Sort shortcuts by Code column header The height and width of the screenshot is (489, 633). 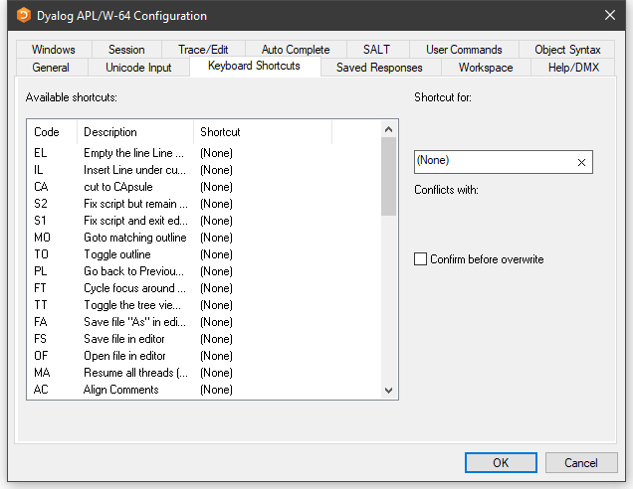click(47, 132)
